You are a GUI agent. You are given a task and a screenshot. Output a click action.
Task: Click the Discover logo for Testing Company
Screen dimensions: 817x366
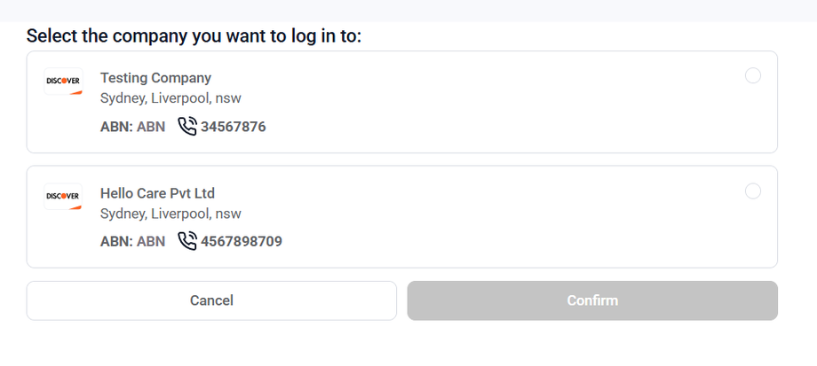point(63,81)
